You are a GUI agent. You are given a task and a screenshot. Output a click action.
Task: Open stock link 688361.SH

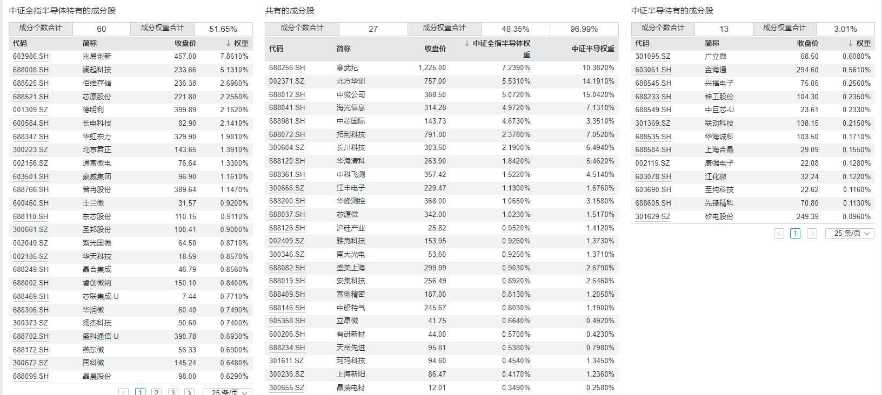tap(287, 174)
